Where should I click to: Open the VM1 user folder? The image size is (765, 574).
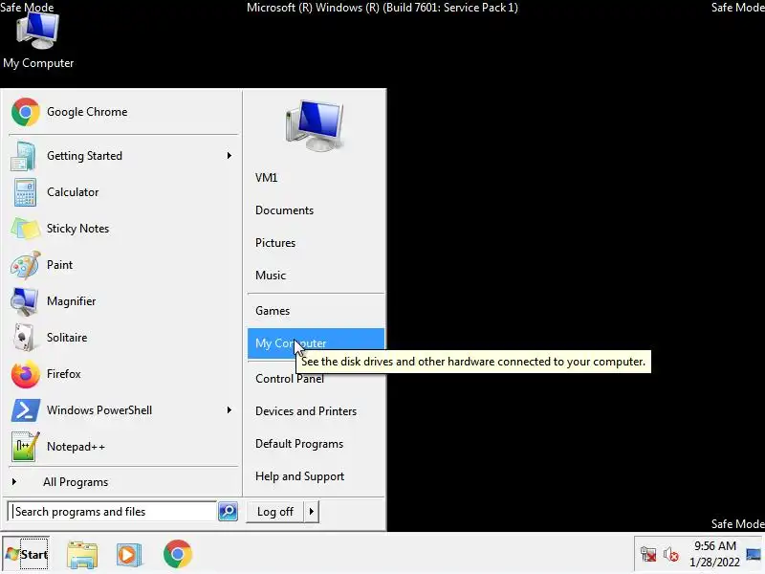316,178
